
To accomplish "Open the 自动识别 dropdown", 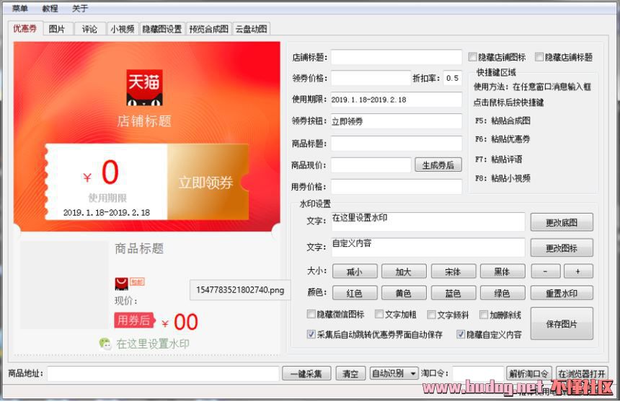I will [x=394, y=373].
